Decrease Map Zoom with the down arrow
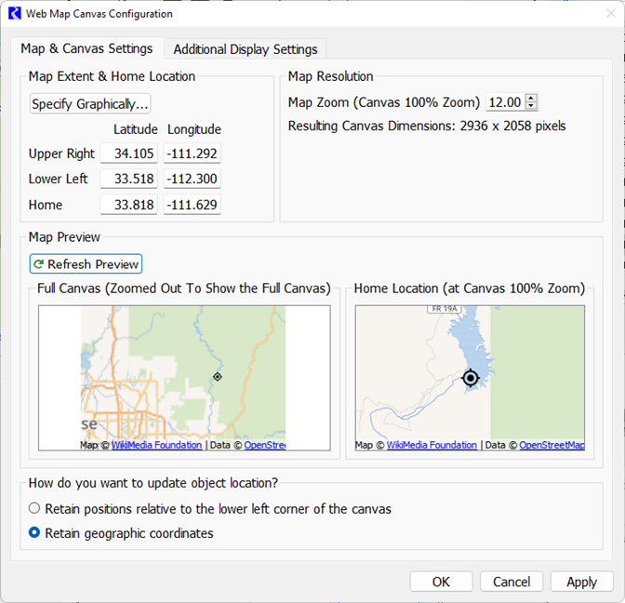This screenshot has height=603, width=625. click(532, 106)
